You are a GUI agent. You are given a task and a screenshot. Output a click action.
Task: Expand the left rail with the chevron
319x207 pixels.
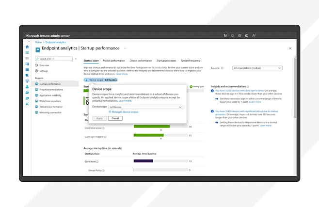tap(29, 42)
